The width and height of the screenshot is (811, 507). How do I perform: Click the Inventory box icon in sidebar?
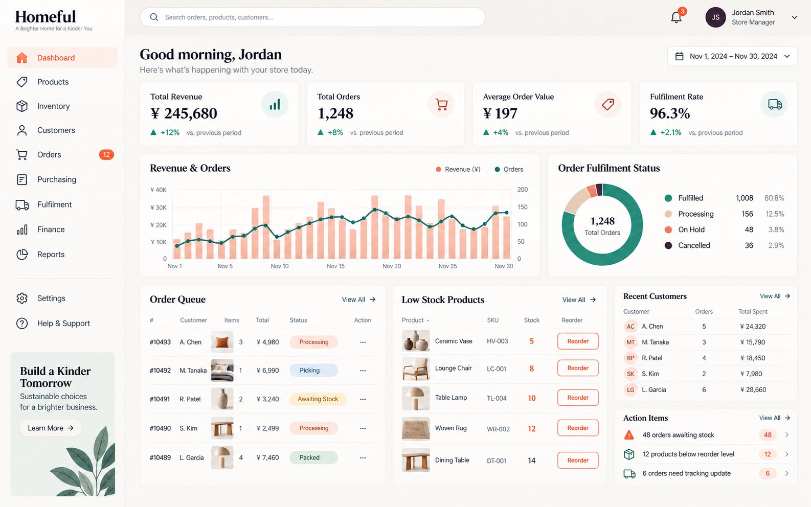pos(22,106)
